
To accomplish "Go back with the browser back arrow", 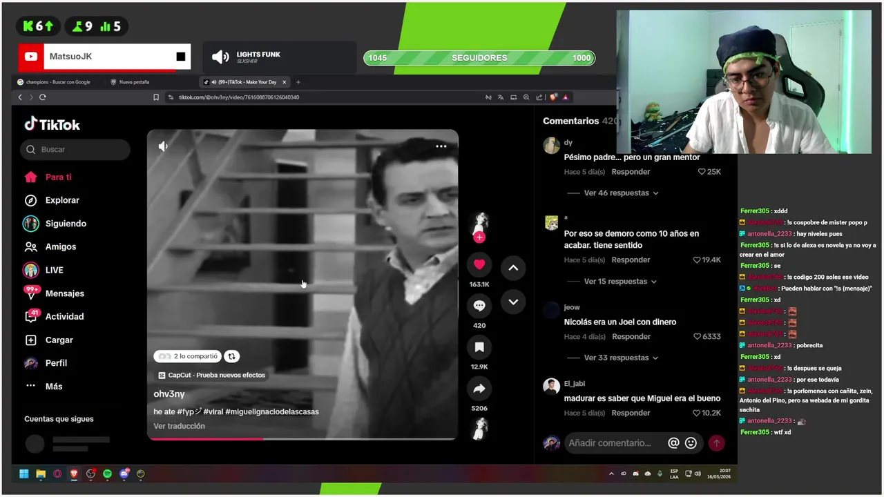I will (x=20, y=97).
